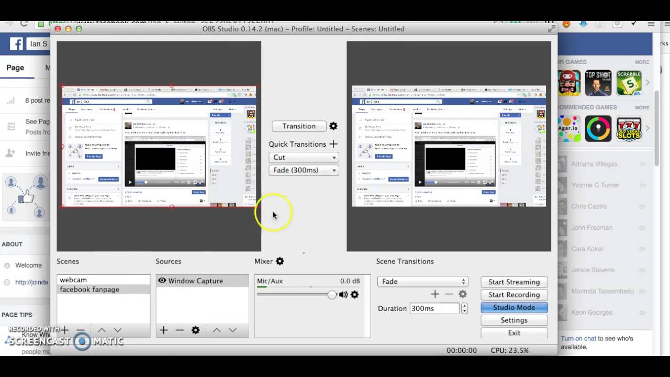Open Old Vegas Slots game icon
This screenshot has height=377, width=670.
629,129
